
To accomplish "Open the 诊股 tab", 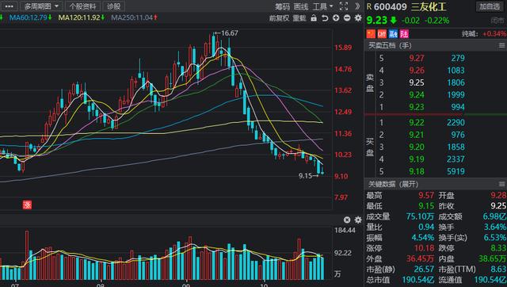I will pyautogui.click(x=113, y=6).
